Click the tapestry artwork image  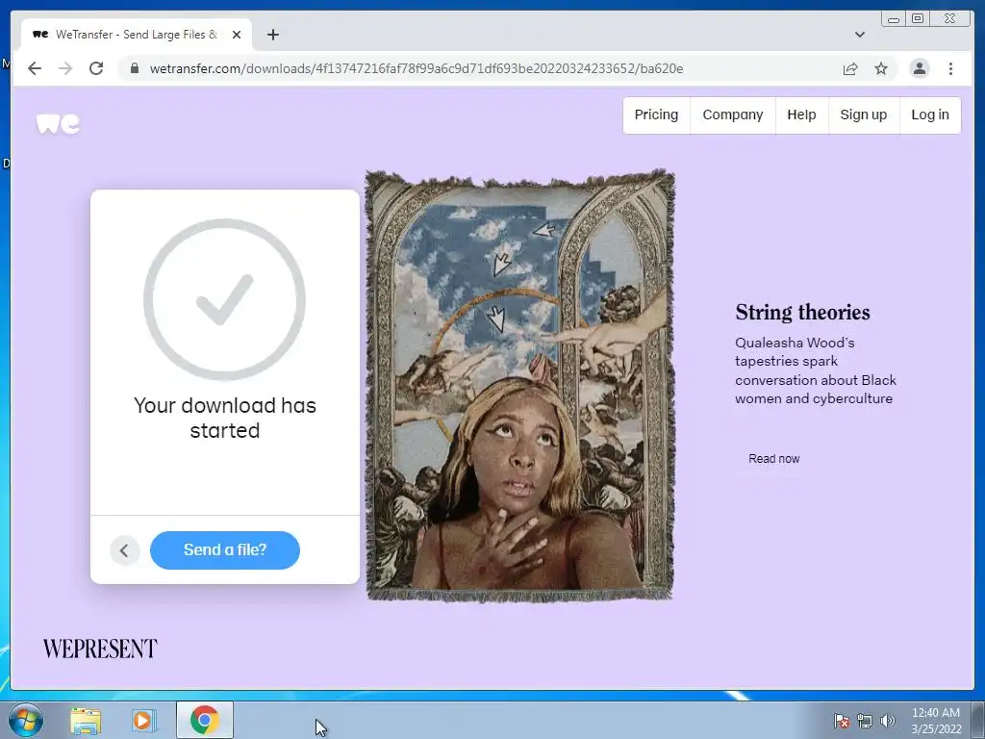(520, 385)
